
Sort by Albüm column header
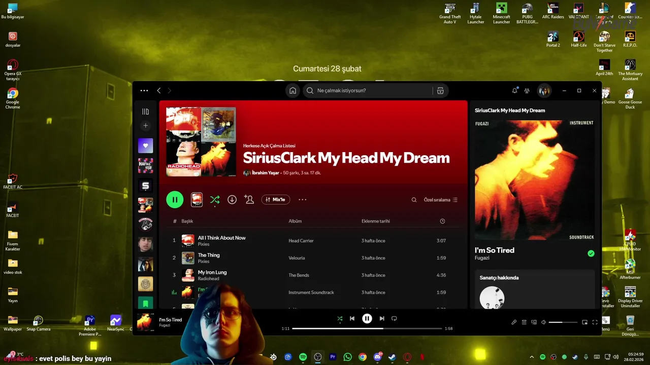tap(295, 221)
